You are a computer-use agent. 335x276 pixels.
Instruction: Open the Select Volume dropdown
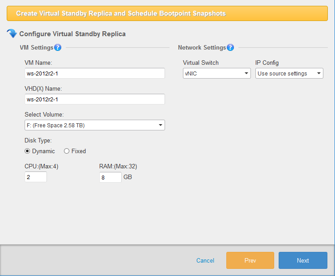coord(95,125)
